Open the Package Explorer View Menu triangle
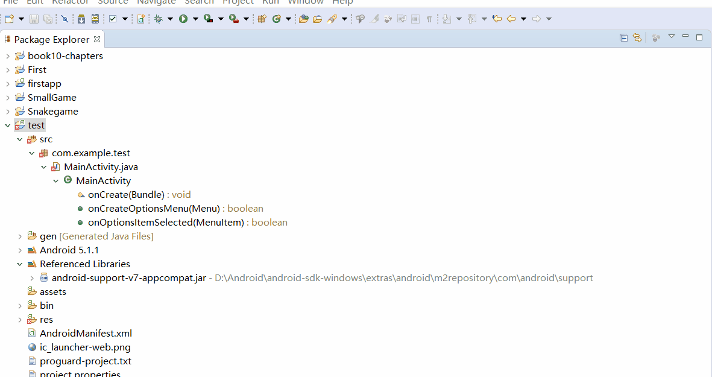 click(672, 36)
